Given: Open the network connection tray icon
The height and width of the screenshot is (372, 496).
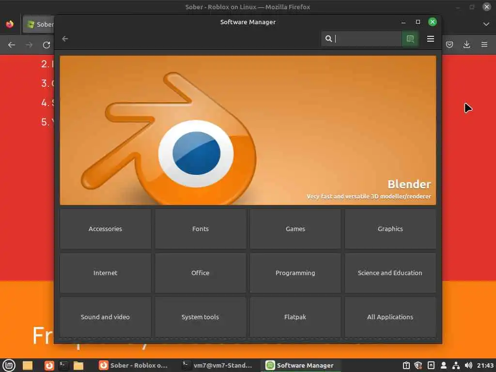Looking at the screenshot, I should (456, 365).
